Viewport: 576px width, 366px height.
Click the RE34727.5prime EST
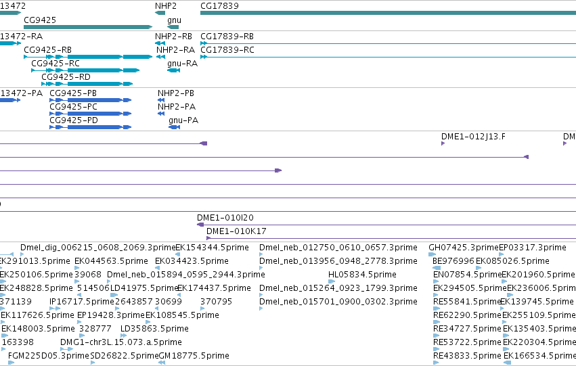(467, 329)
